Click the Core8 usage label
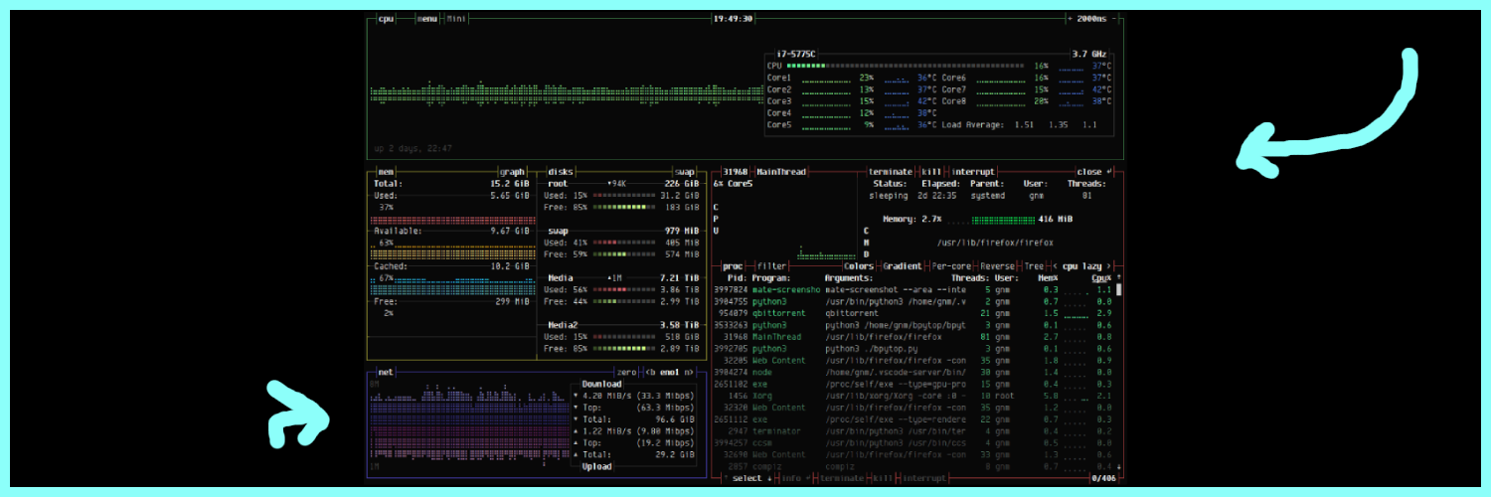This screenshot has width=1491, height=497. click(x=954, y=101)
